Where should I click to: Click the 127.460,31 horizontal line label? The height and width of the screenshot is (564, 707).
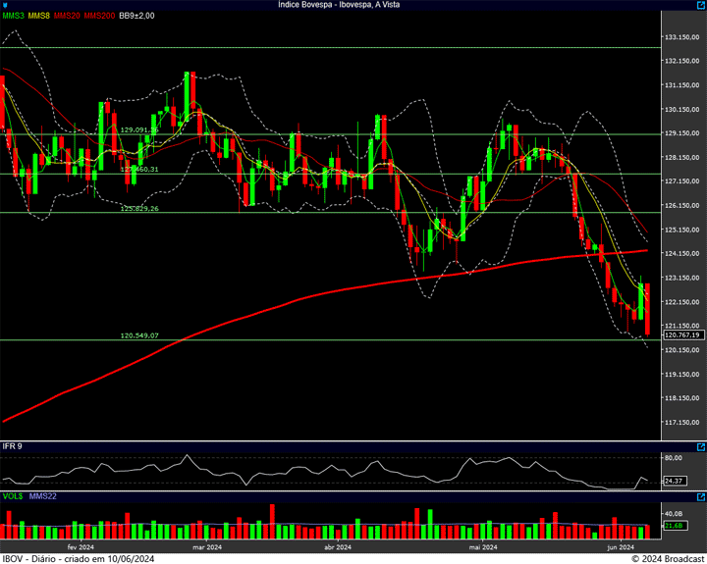pos(139,170)
